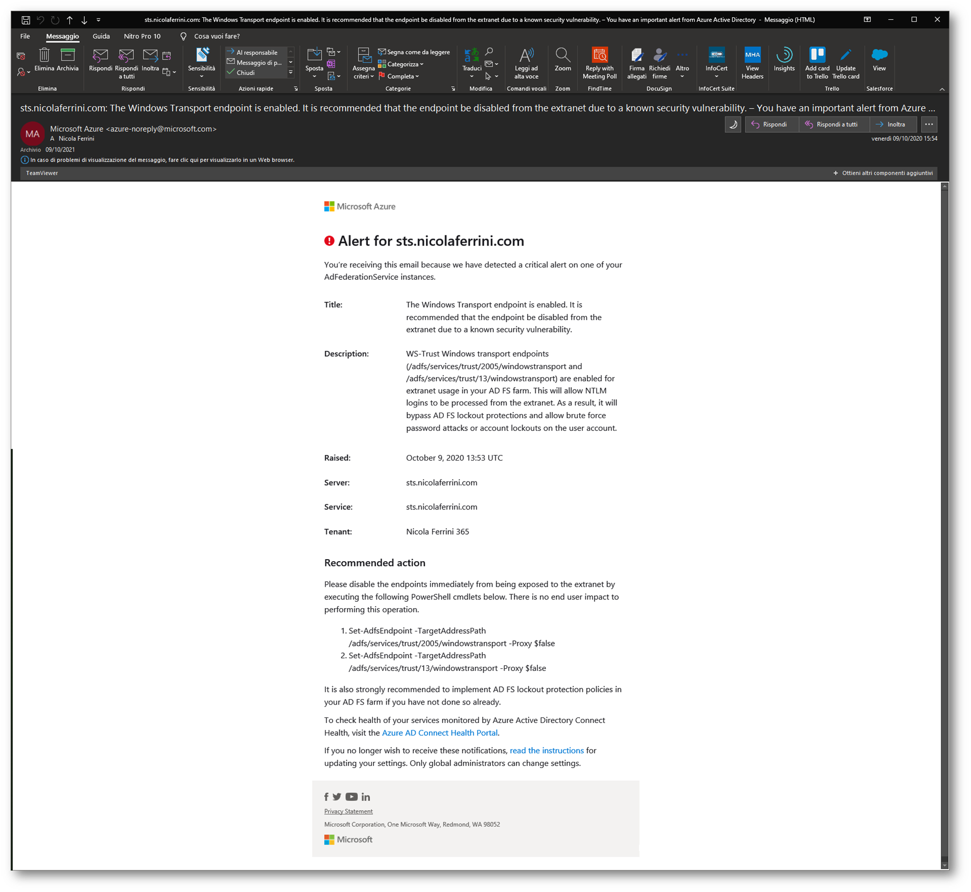Click Assegna criteri icon
The width and height of the screenshot is (971, 892).
[364, 55]
